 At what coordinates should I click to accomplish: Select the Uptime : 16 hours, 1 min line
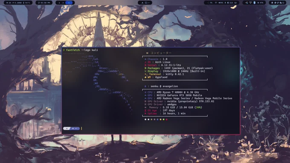pyautogui.click(x=165, y=113)
